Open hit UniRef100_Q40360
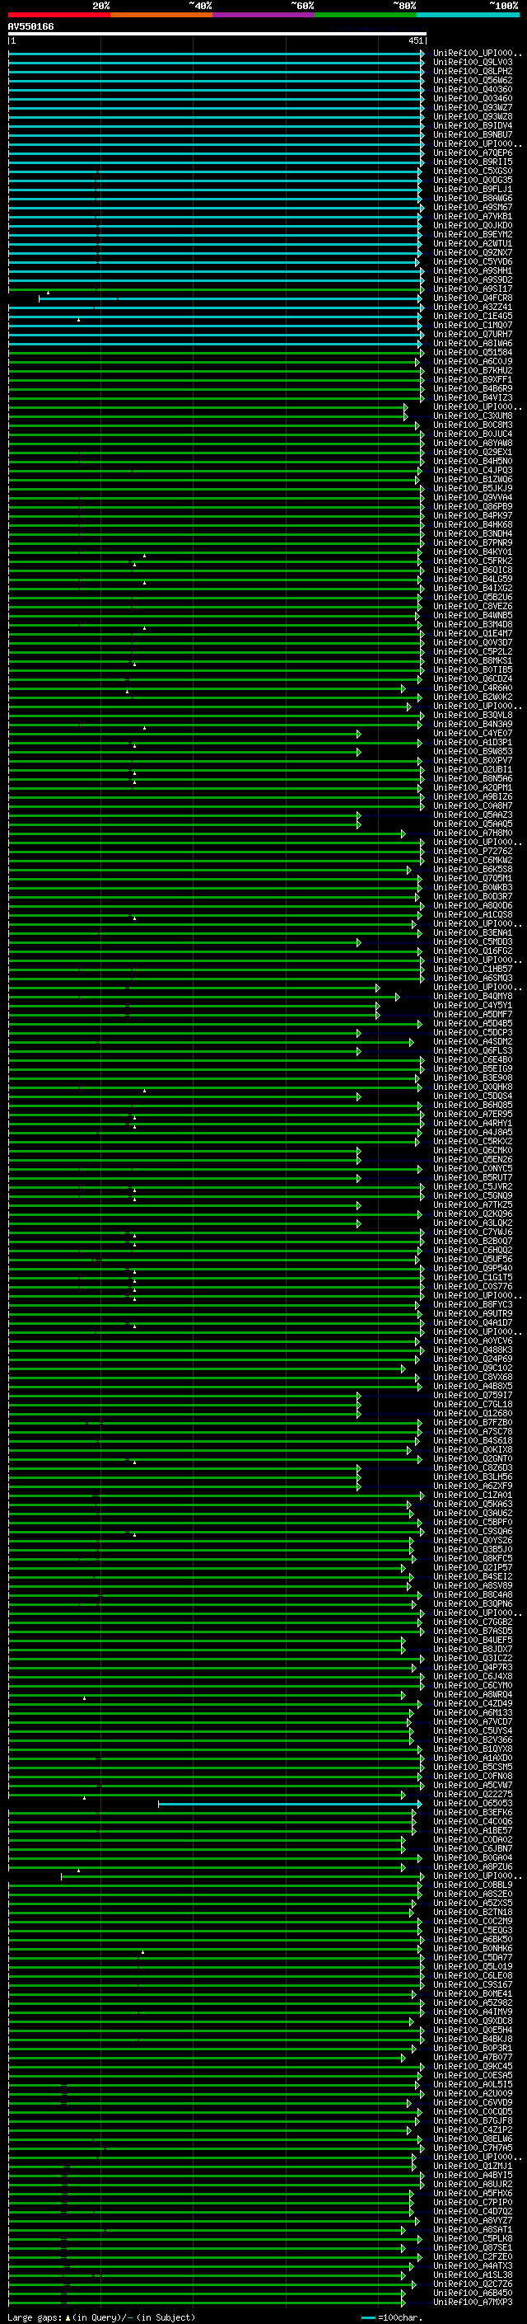Image resolution: width=527 pixels, height=2324 pixels. [x=473, y=89]
